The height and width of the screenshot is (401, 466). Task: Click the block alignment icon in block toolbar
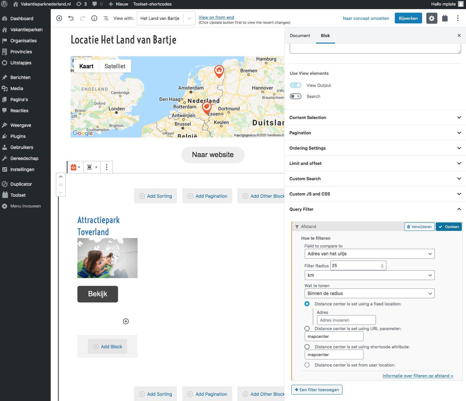point(92,167)
